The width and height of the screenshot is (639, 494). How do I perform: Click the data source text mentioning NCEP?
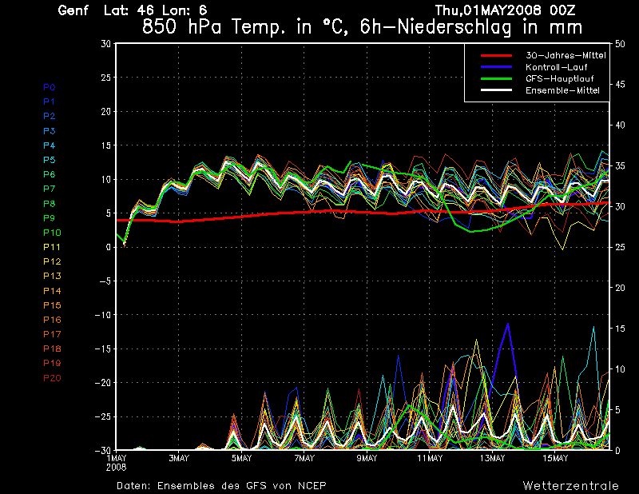221,485
